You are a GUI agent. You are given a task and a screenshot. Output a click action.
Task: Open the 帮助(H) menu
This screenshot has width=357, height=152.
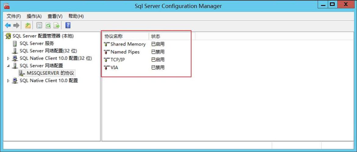coord(76,16)
